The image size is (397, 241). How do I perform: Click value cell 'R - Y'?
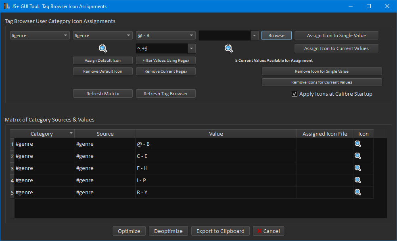(x=216, y=193)
